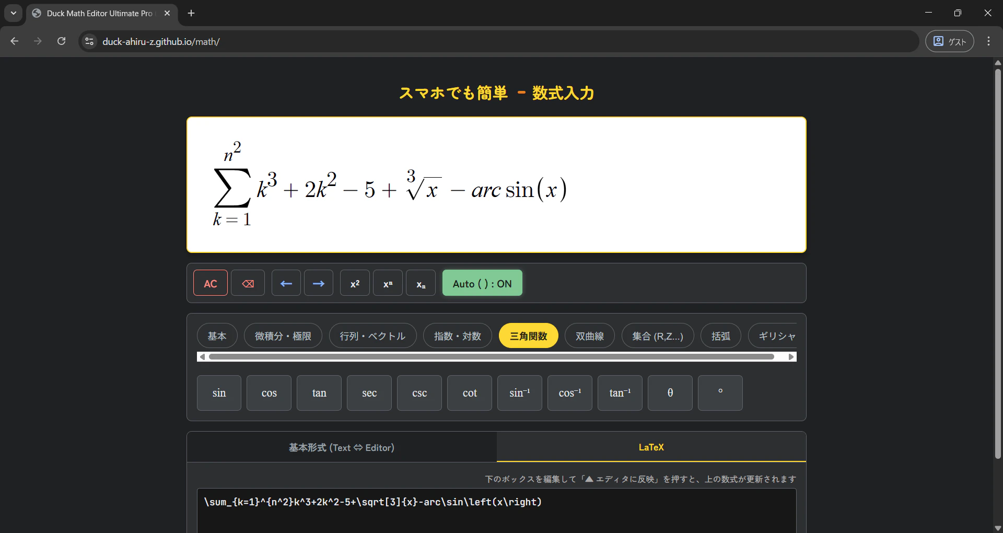Reload the page
The height and width of the screenshot is (533, 1003).
pyautogui.click(x=61, y=41)
